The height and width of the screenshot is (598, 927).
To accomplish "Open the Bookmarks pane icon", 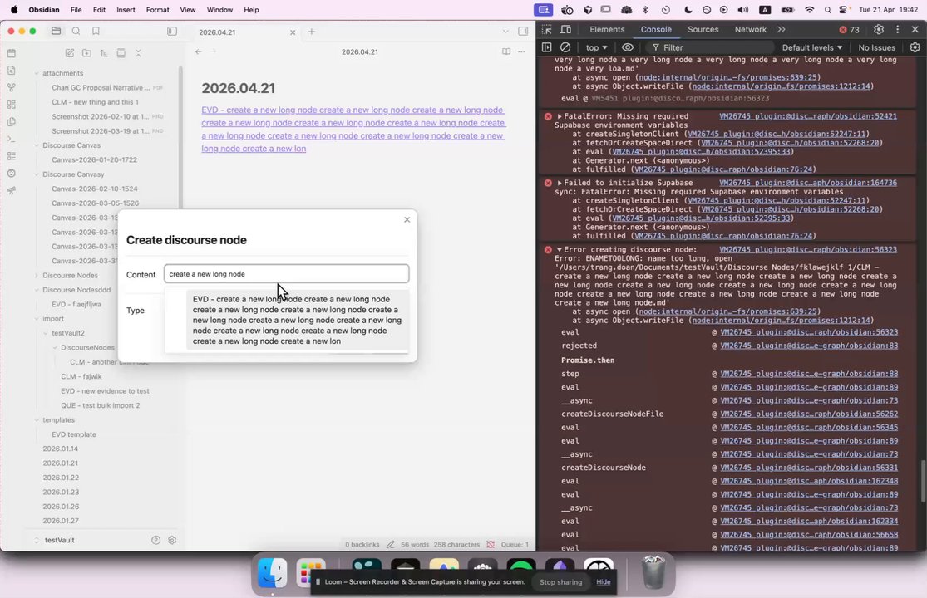I will [96, 32].
